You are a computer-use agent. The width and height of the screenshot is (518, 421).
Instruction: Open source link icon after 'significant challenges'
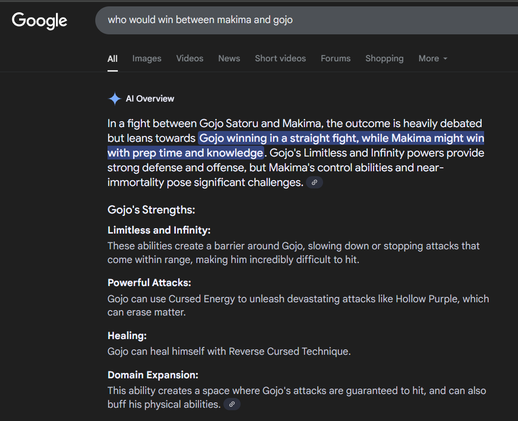click(x=314, y=182)
